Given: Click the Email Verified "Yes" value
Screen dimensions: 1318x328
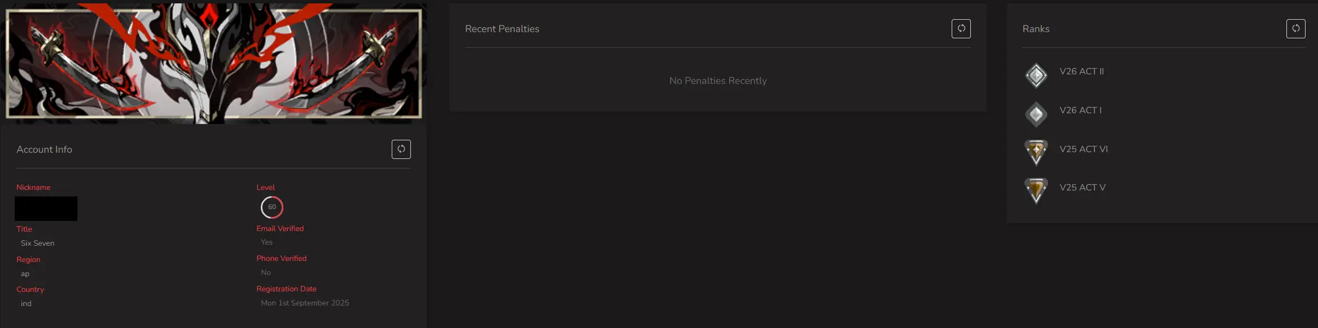Looking at the screenshot, I should 266,242.
